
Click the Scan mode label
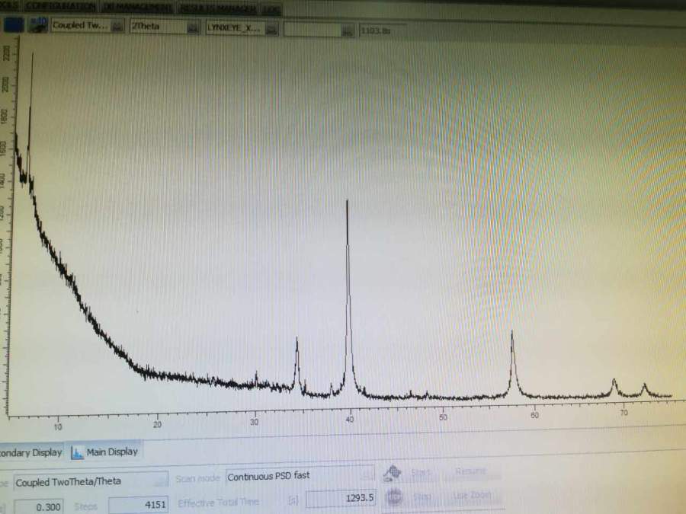tap(197, 479)
